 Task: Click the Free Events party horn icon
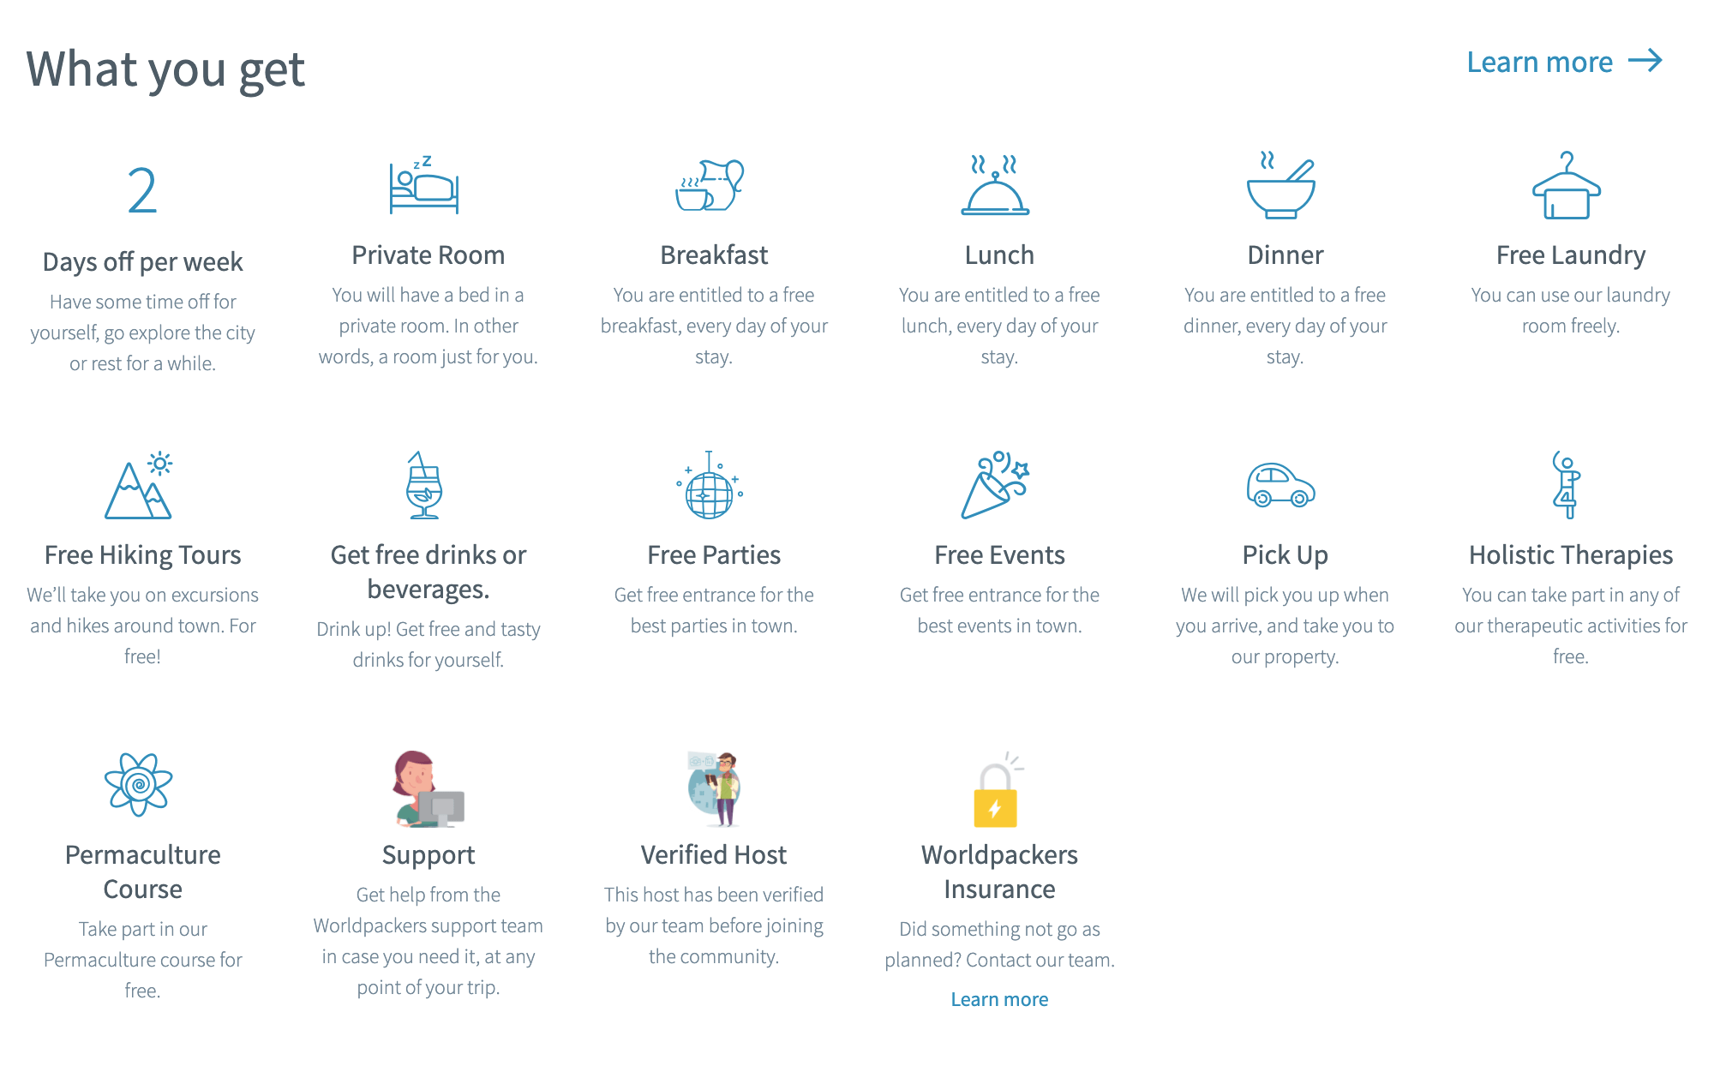tap(998, 493)
